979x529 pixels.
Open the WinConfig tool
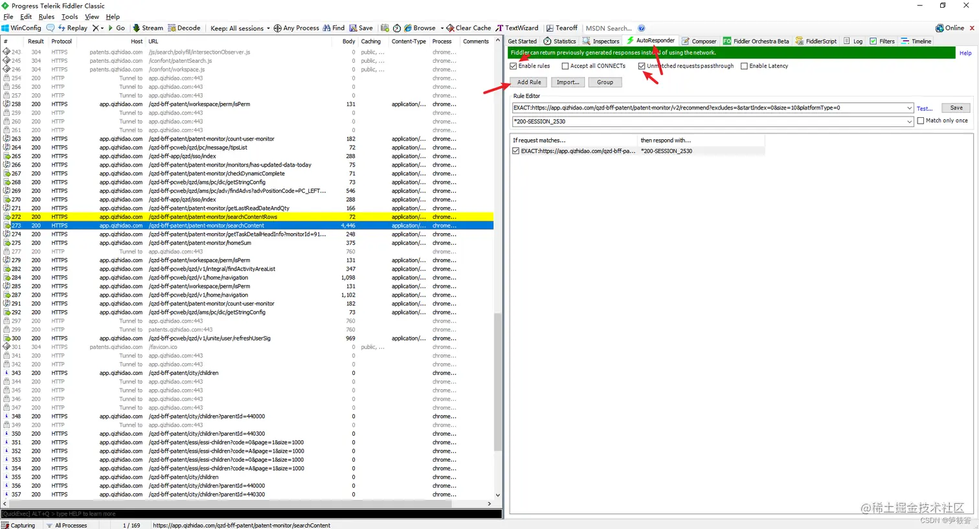(x=21, y=28)
